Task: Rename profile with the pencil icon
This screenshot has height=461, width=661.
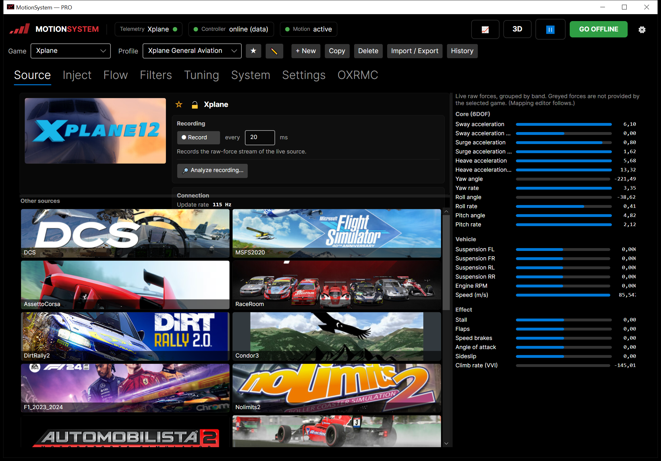Action: [274, 51]
